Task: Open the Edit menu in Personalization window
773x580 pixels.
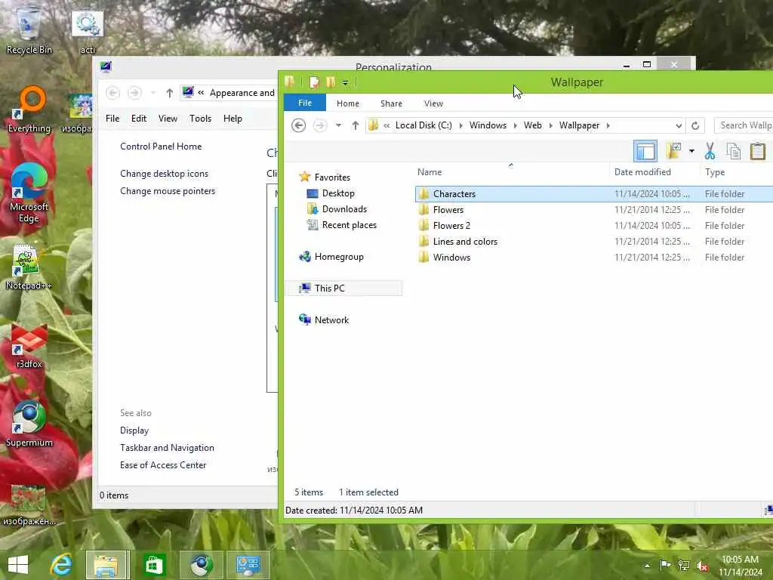Action: [139, 119]
